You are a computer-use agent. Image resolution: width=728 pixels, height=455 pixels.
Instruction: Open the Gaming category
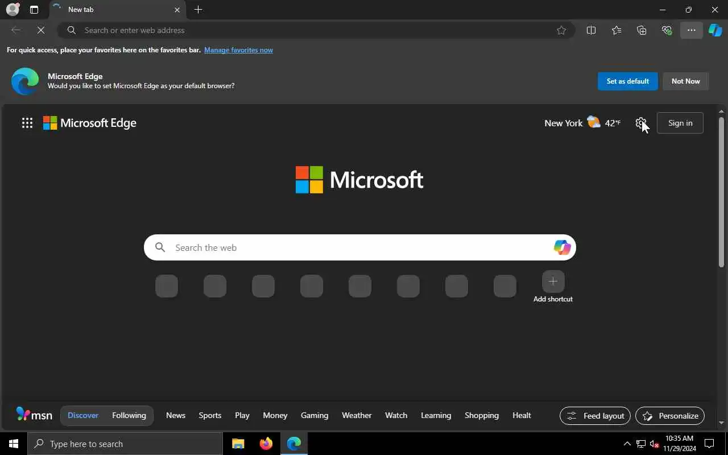tap(315, 415)
